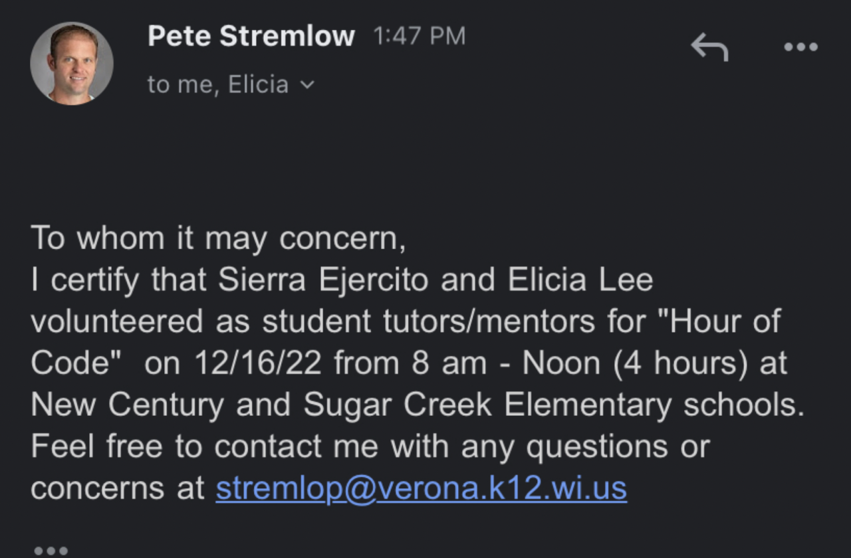Click the date 12/16/22 in the email
This screenshot has height=558, width=851.
click(x=259, y=363)
